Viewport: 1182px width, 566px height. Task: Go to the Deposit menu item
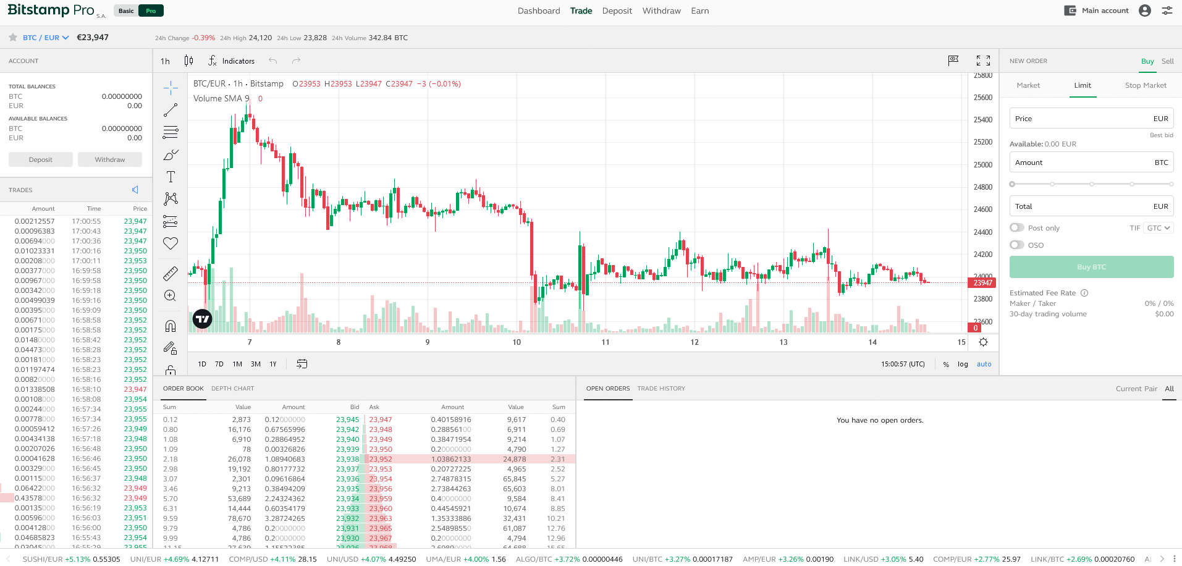pyautogui.click(x=617, y=11)
